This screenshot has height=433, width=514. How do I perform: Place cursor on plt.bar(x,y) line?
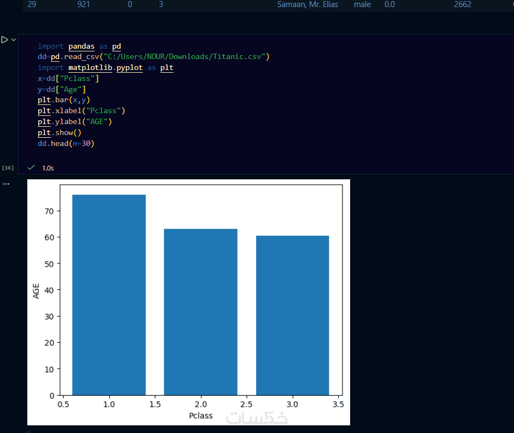click(63, 100)
